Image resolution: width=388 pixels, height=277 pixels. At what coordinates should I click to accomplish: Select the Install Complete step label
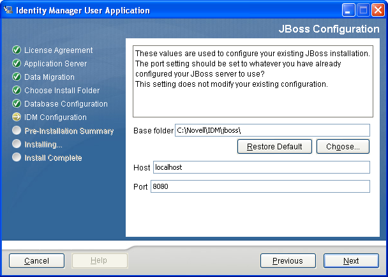point(53,158)
